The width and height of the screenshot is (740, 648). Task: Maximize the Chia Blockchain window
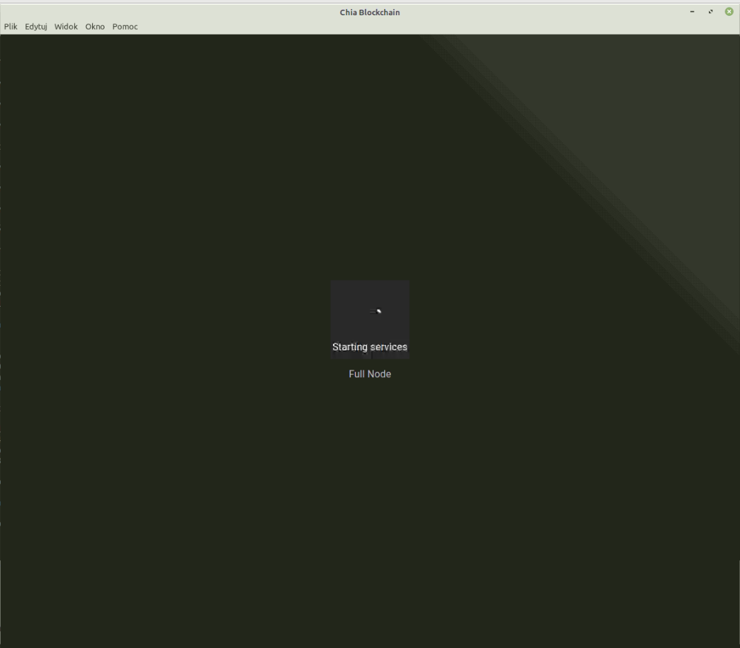tap(711, 12)
